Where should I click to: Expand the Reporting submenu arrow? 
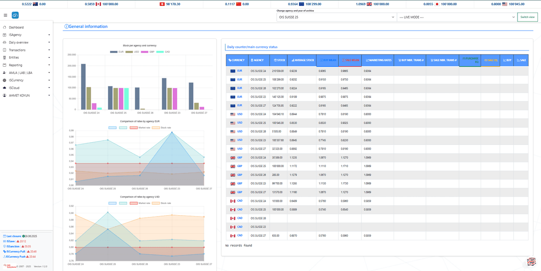48,65
